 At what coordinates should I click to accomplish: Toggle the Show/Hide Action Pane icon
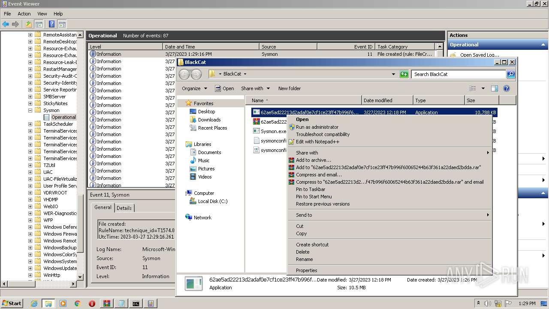pyautogui.click(x=62, y=24)
